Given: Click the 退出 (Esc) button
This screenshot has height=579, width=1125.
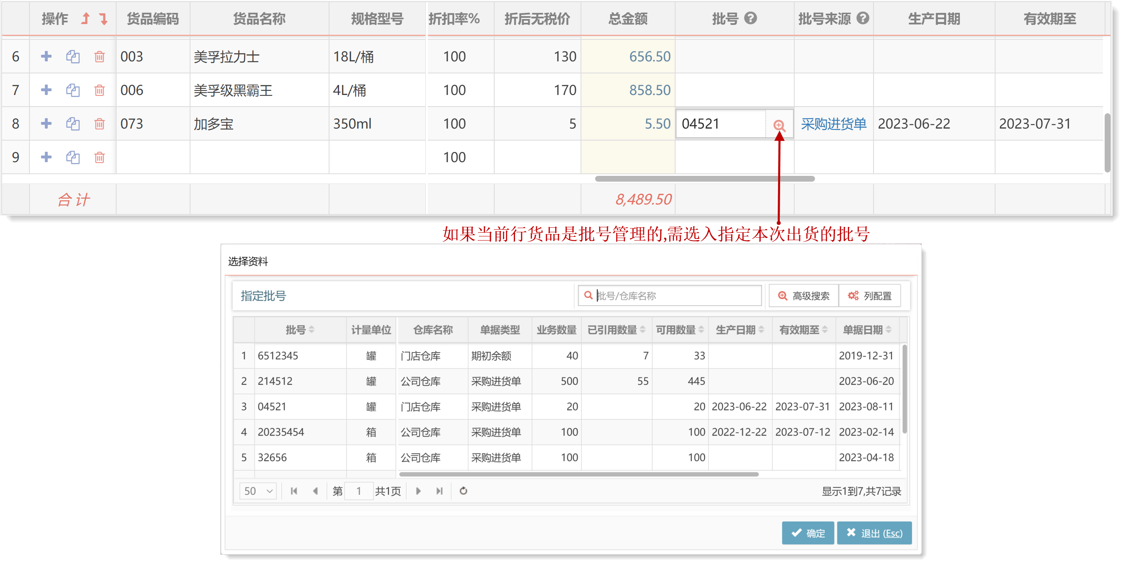Looking at the screenshot, I should (x=874, y=533).
